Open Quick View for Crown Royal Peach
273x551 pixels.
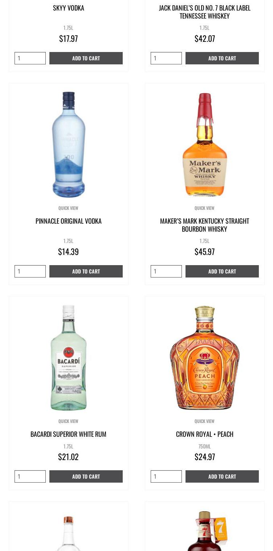[204, 421]
